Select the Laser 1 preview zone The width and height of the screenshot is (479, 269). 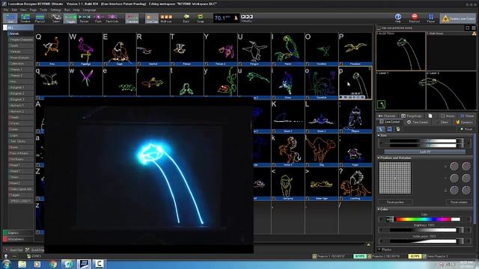(x=400, y=90)
